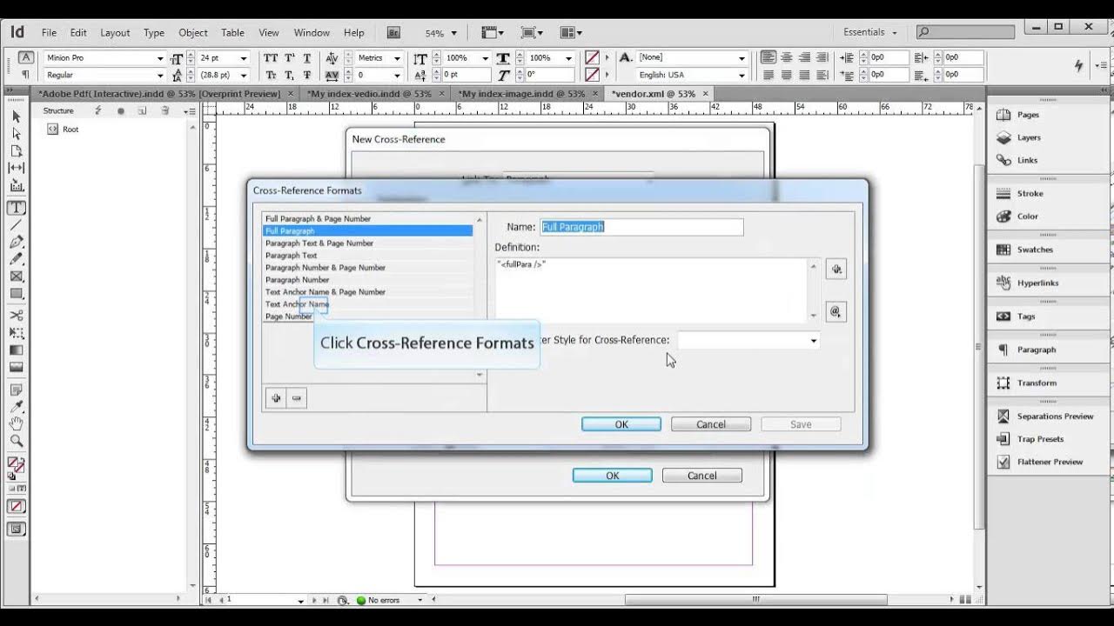1114x626 pixels.
Task: Select the Direct Selection tool (white arrow)
Action: [x=16, y=134]
